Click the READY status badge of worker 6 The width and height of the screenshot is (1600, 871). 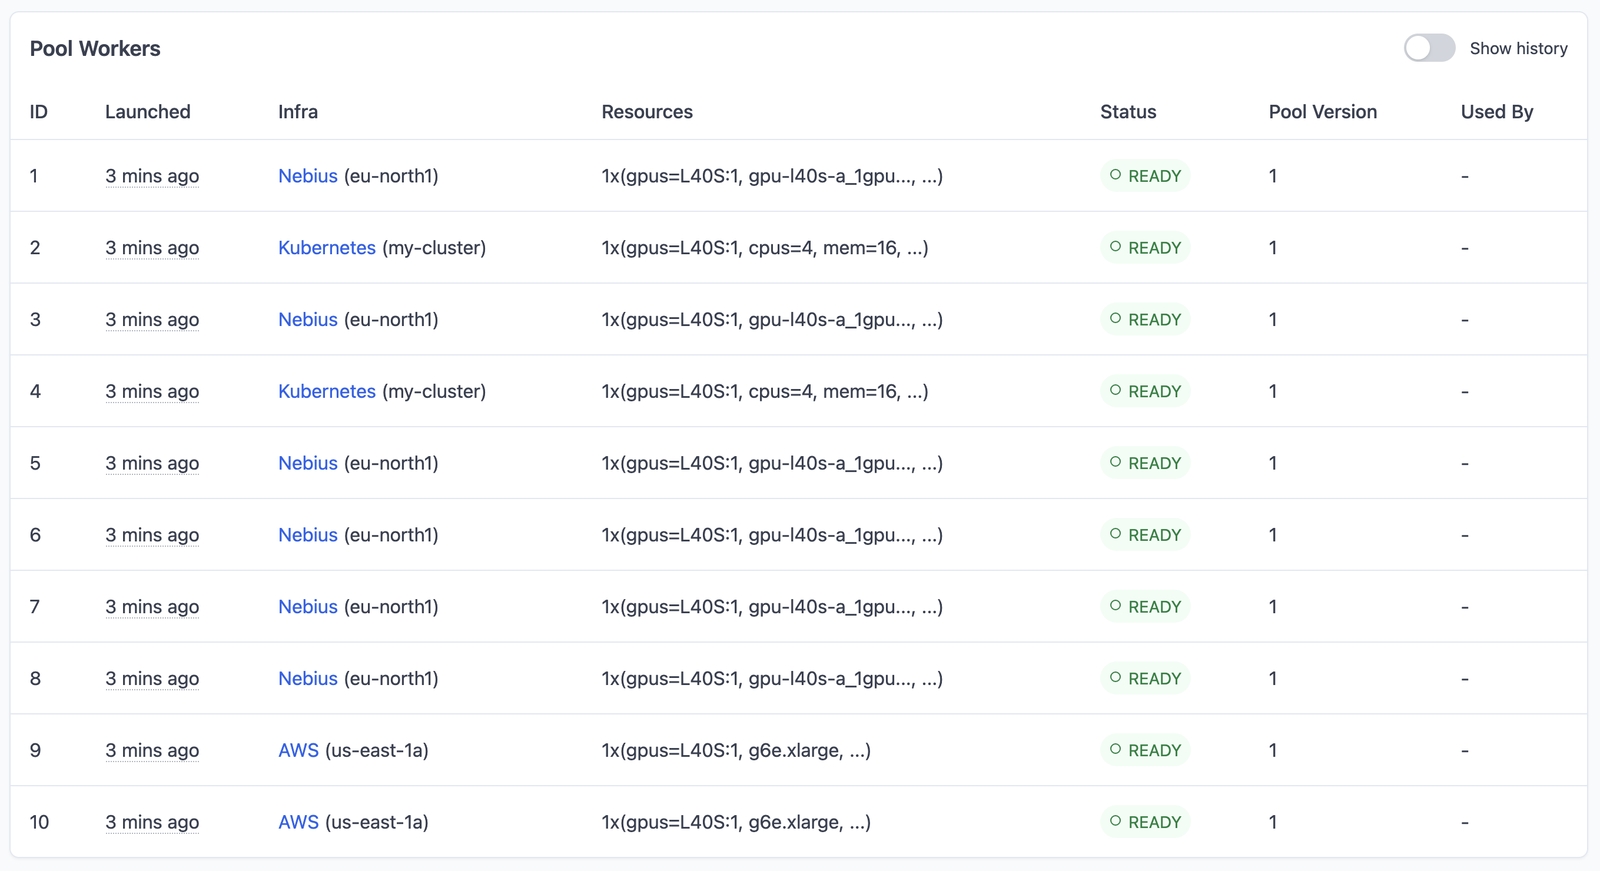click(x=1145, y=534)
